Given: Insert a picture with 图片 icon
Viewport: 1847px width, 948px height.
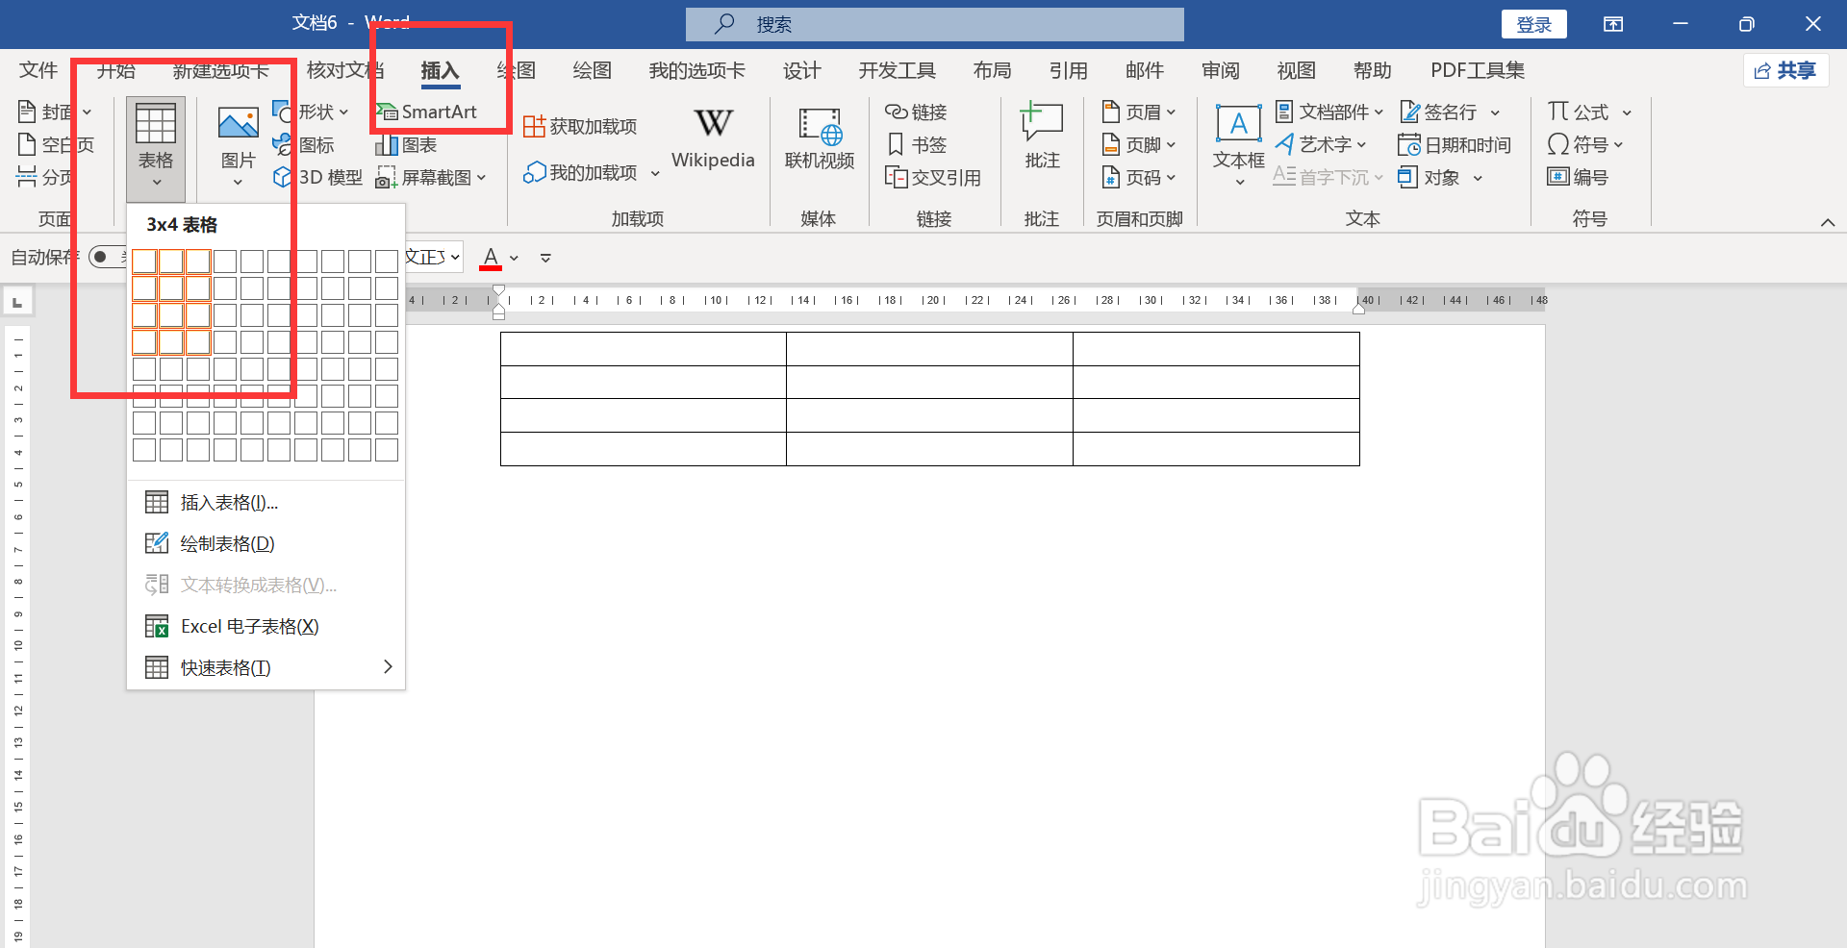Looking at the screenshot, I should click(x=238, y=146).
